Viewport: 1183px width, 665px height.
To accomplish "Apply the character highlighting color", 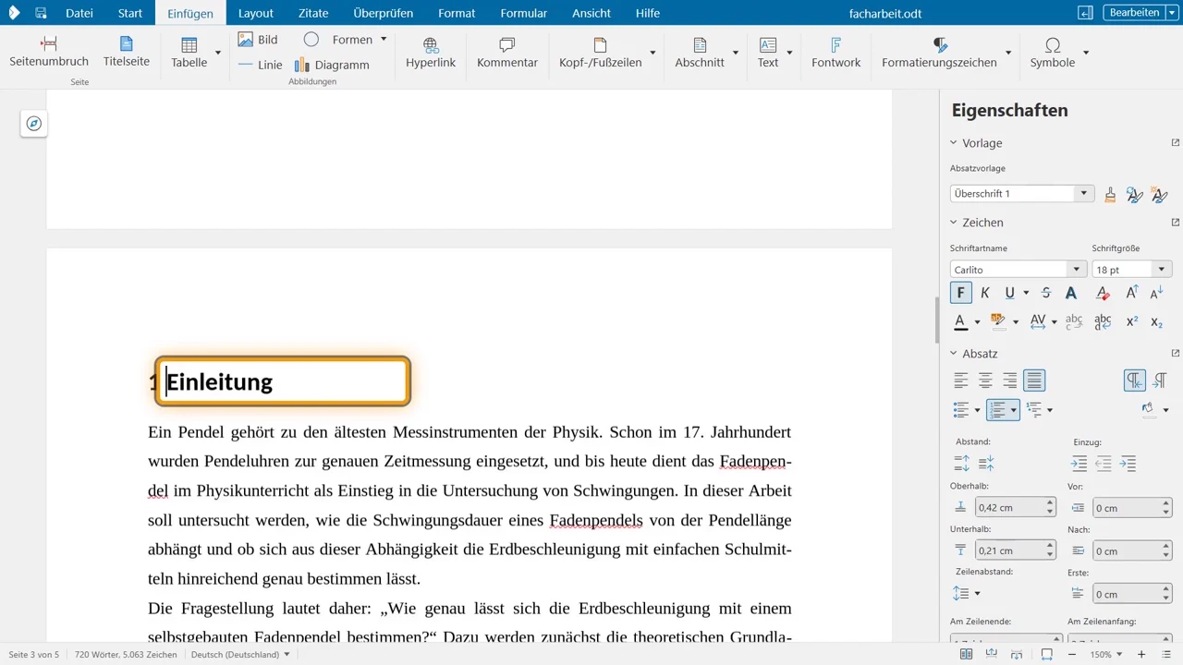I will pyautogui.click(x=998, y=321).
